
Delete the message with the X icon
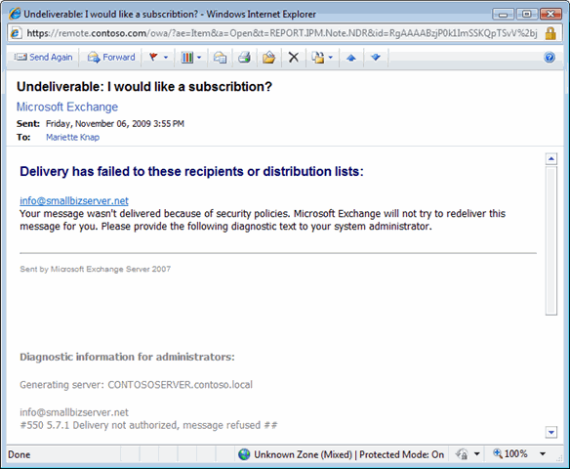(x=294, y=58)
